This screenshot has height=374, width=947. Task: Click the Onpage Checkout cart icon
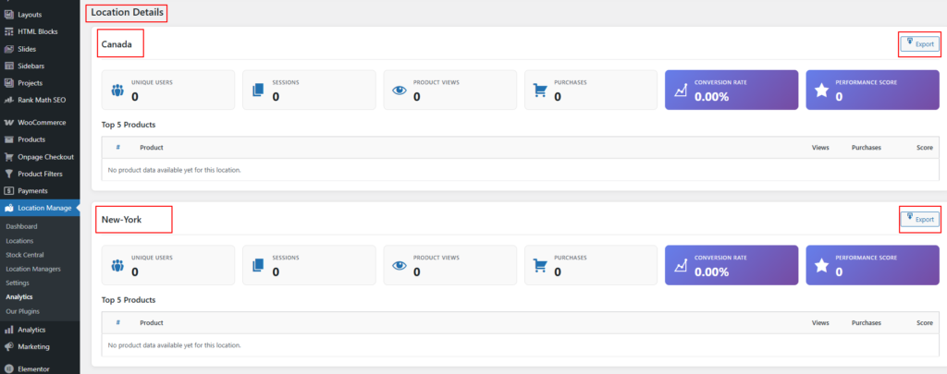pos(8,156)
